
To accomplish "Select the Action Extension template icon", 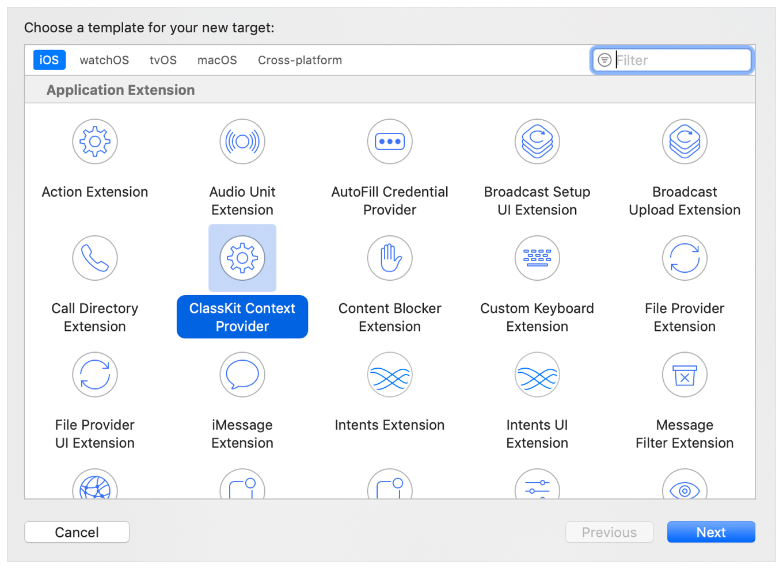I will [95, 142].
